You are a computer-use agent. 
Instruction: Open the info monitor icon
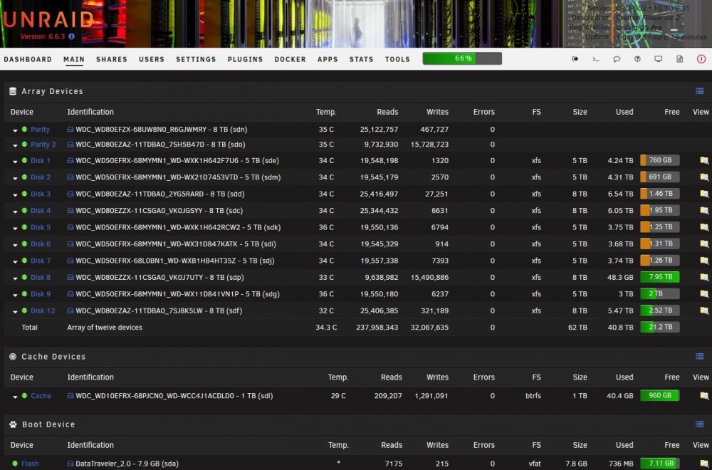[659, 59]
